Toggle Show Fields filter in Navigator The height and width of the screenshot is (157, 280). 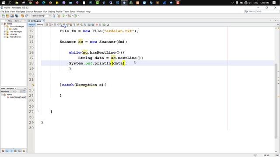pos(7,151)
